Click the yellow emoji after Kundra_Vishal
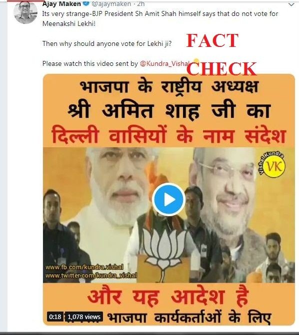Viewport: 299px width, 335px height. tap(195, 62)
